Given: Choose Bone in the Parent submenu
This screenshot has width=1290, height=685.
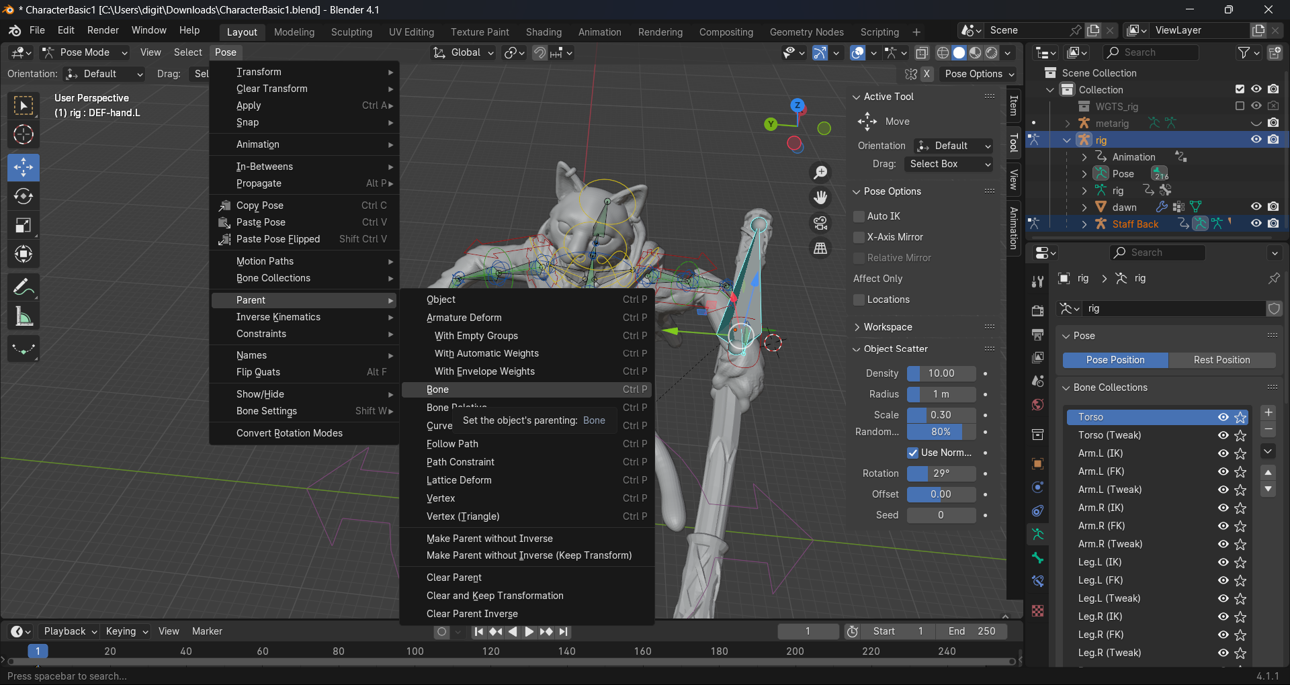Looking at the screenshot, I should (x=527, y=390).
